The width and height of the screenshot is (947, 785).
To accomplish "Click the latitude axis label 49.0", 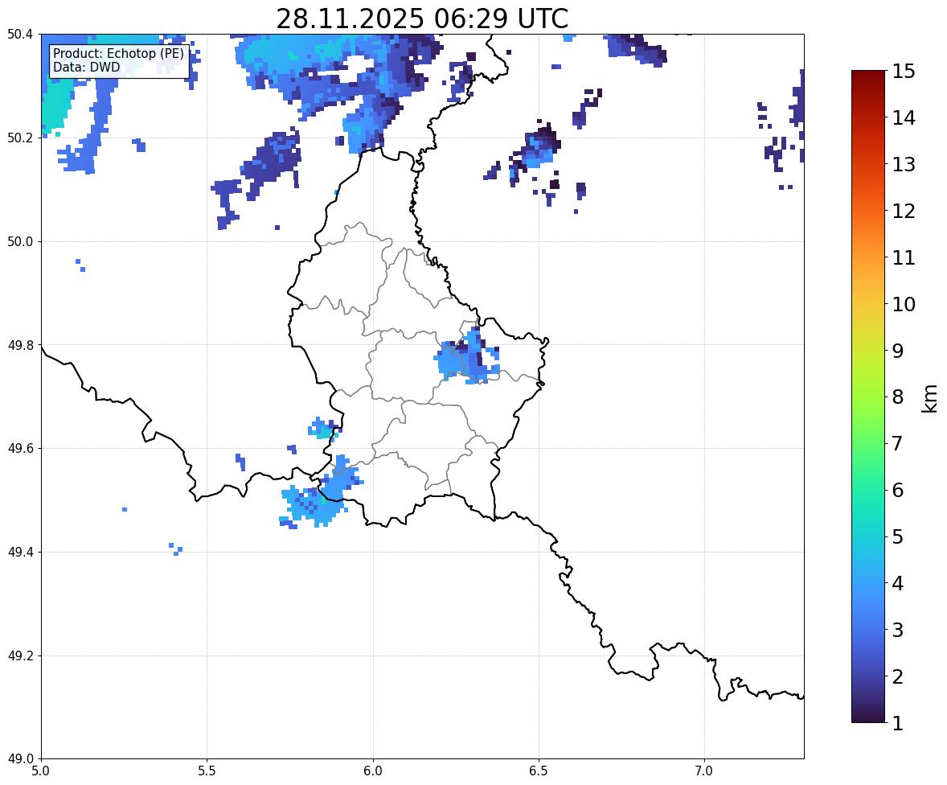I will pos(20,759).
